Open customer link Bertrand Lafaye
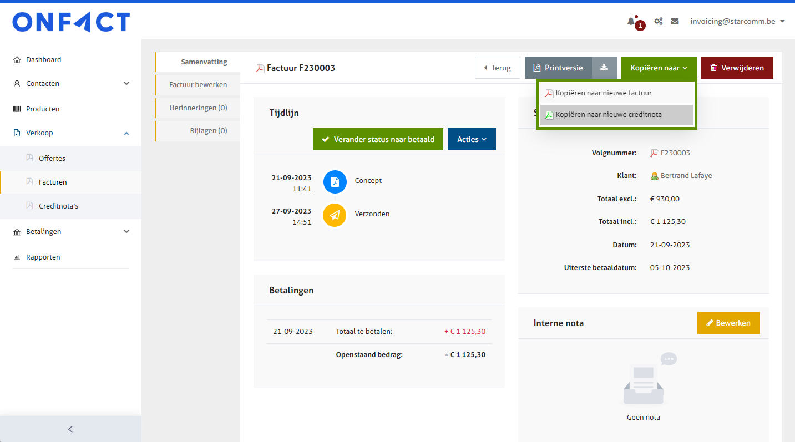Screen dimensions: 795x442 (x=686, y=176)
